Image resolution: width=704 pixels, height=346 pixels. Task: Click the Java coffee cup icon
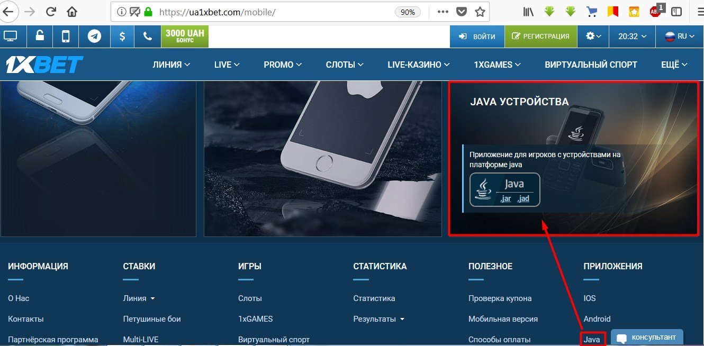point(482,189)
